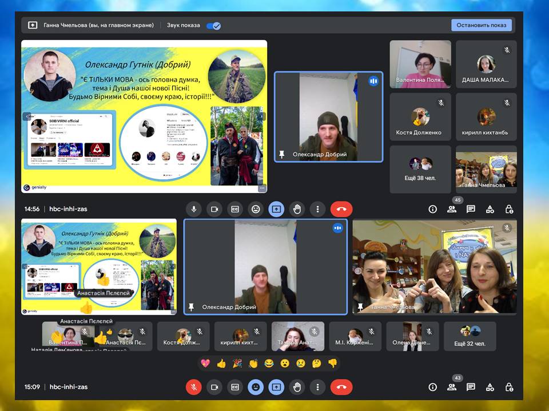This screenshot has height=411, width=549.
Task: Click the 'Тамара Анат...' participant tile
Action: coord(297,336)
